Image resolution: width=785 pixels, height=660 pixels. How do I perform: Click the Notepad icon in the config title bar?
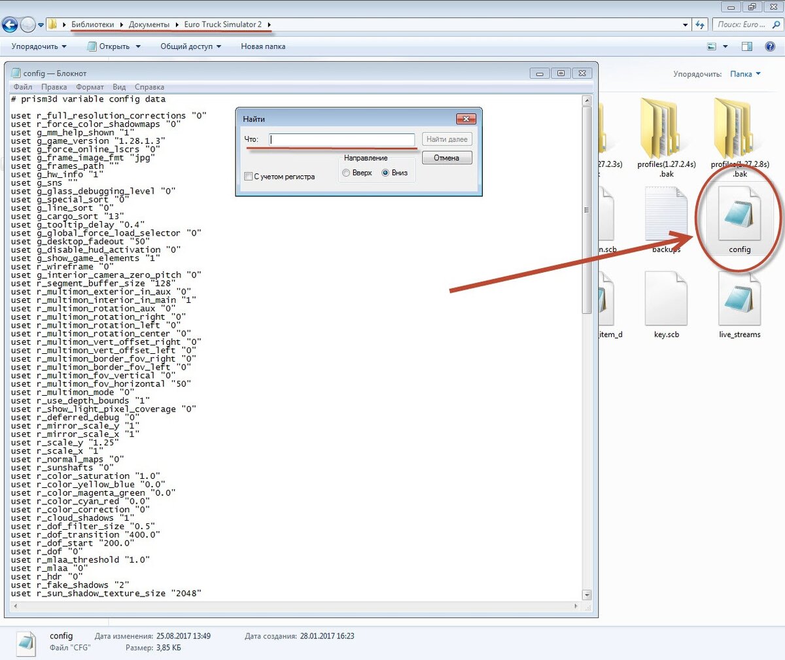pos(16,73)
